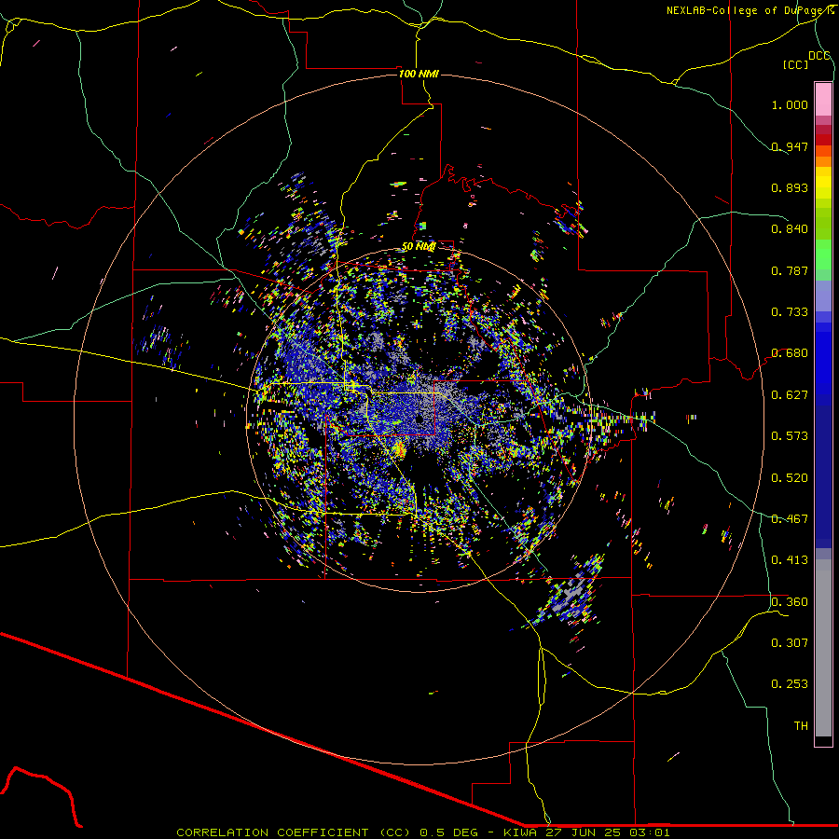This screenshot has width=839, height=839.
Task: Click the 0.627 color scale value
Action: [x=790, y=395]
